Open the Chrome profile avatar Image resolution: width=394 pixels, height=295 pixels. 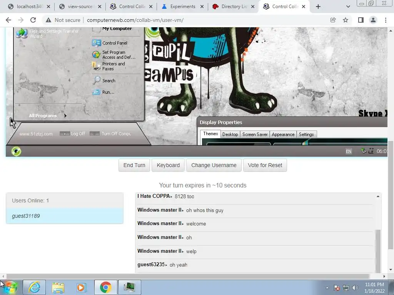point(373,20)
